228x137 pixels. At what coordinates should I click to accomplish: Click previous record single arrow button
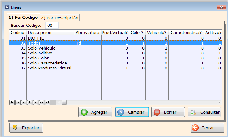(24, 102)
